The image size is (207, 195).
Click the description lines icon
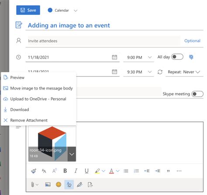pyautogui.click(x=18, y=127)
